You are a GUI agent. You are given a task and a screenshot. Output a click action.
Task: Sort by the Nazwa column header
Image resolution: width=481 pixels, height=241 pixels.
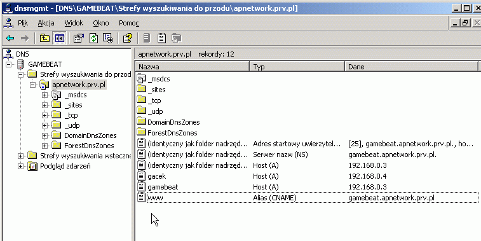coord(192,67)
